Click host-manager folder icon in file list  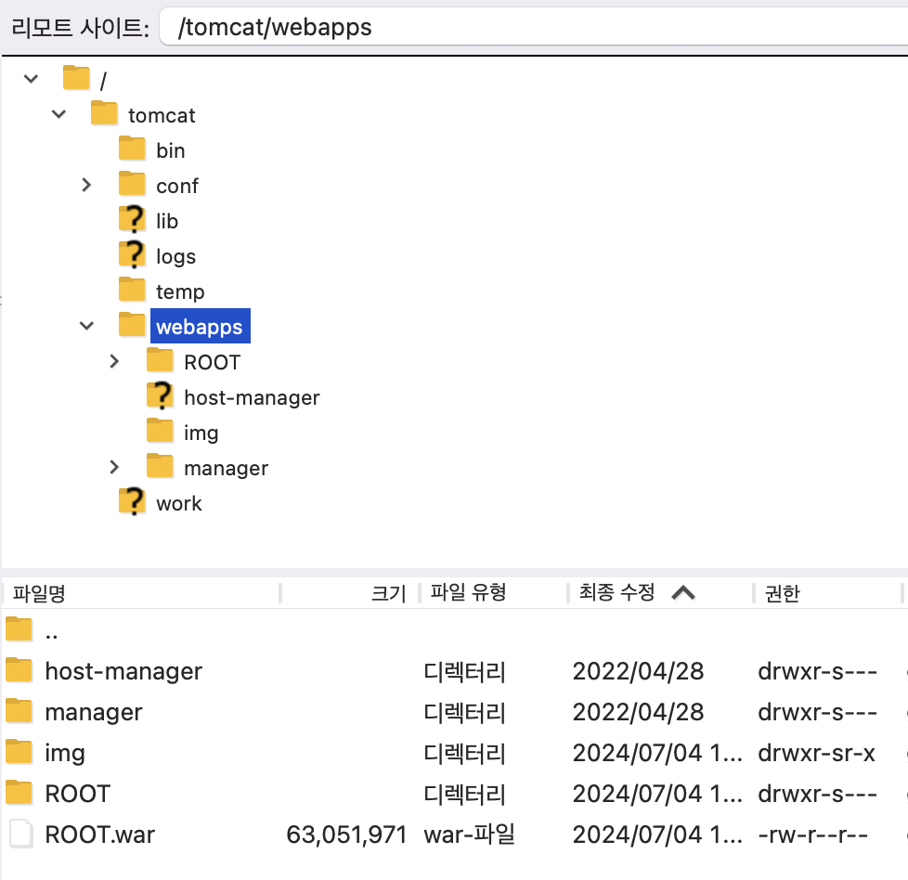pos(19,670)
